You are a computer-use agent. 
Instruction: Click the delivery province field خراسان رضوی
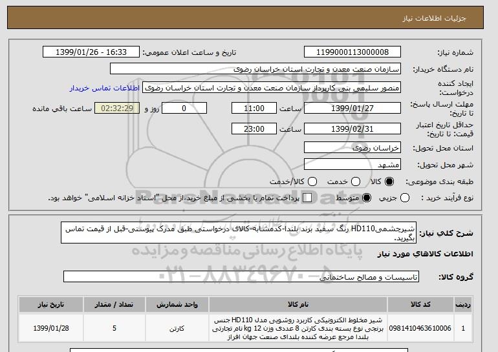352,148
